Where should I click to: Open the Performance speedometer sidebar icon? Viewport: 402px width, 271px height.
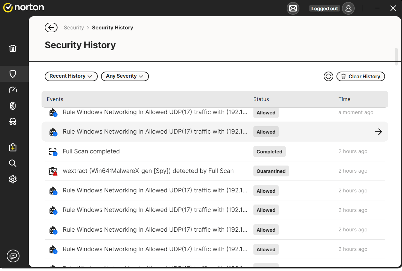tap(13, 90)
